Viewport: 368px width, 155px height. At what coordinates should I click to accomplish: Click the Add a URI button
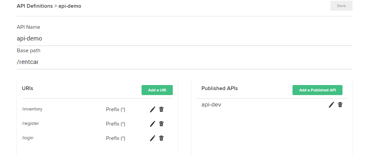[x=157, y=90]
